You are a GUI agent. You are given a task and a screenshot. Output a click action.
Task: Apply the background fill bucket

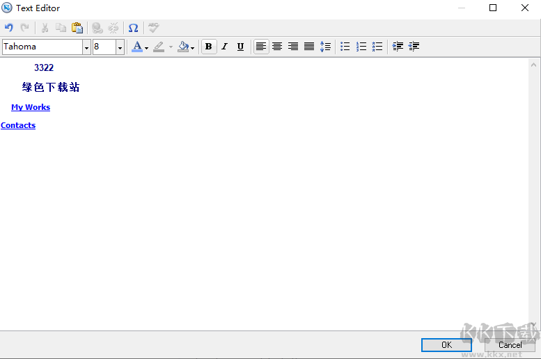183,47
